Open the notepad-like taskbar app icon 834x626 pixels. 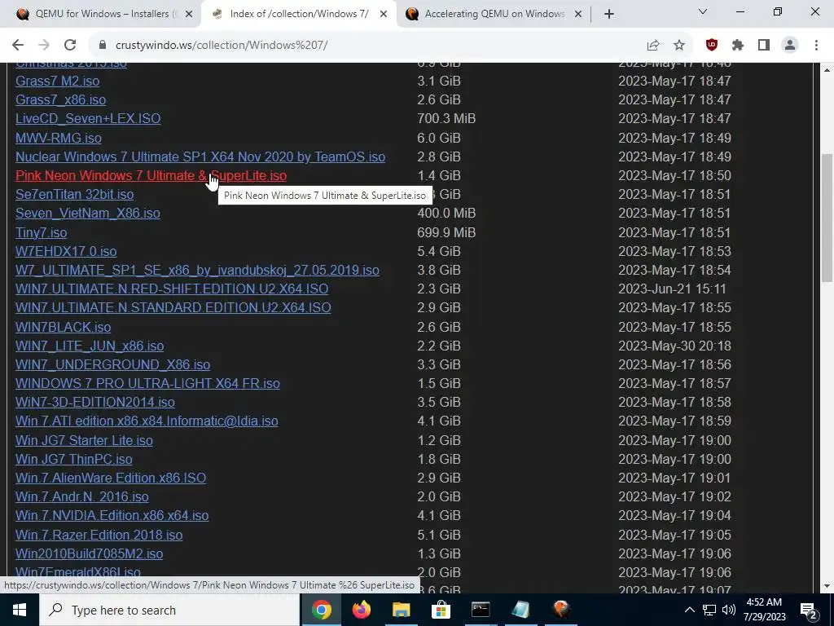(x=520, y=610)
